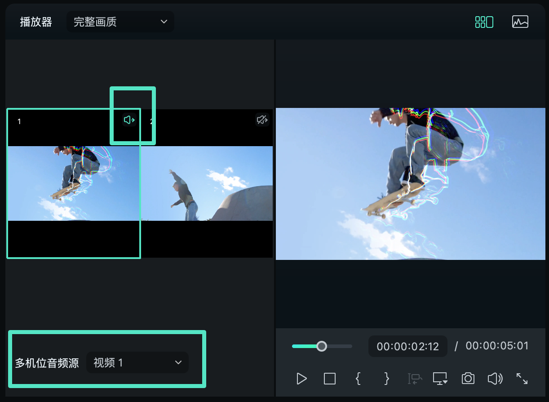
Task: Click the stop playback icon
Action: 329,379
